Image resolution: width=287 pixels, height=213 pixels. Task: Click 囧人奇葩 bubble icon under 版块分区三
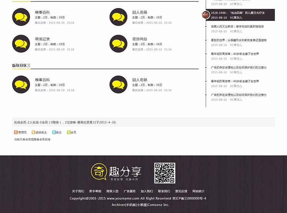click(x=118, y=85)
